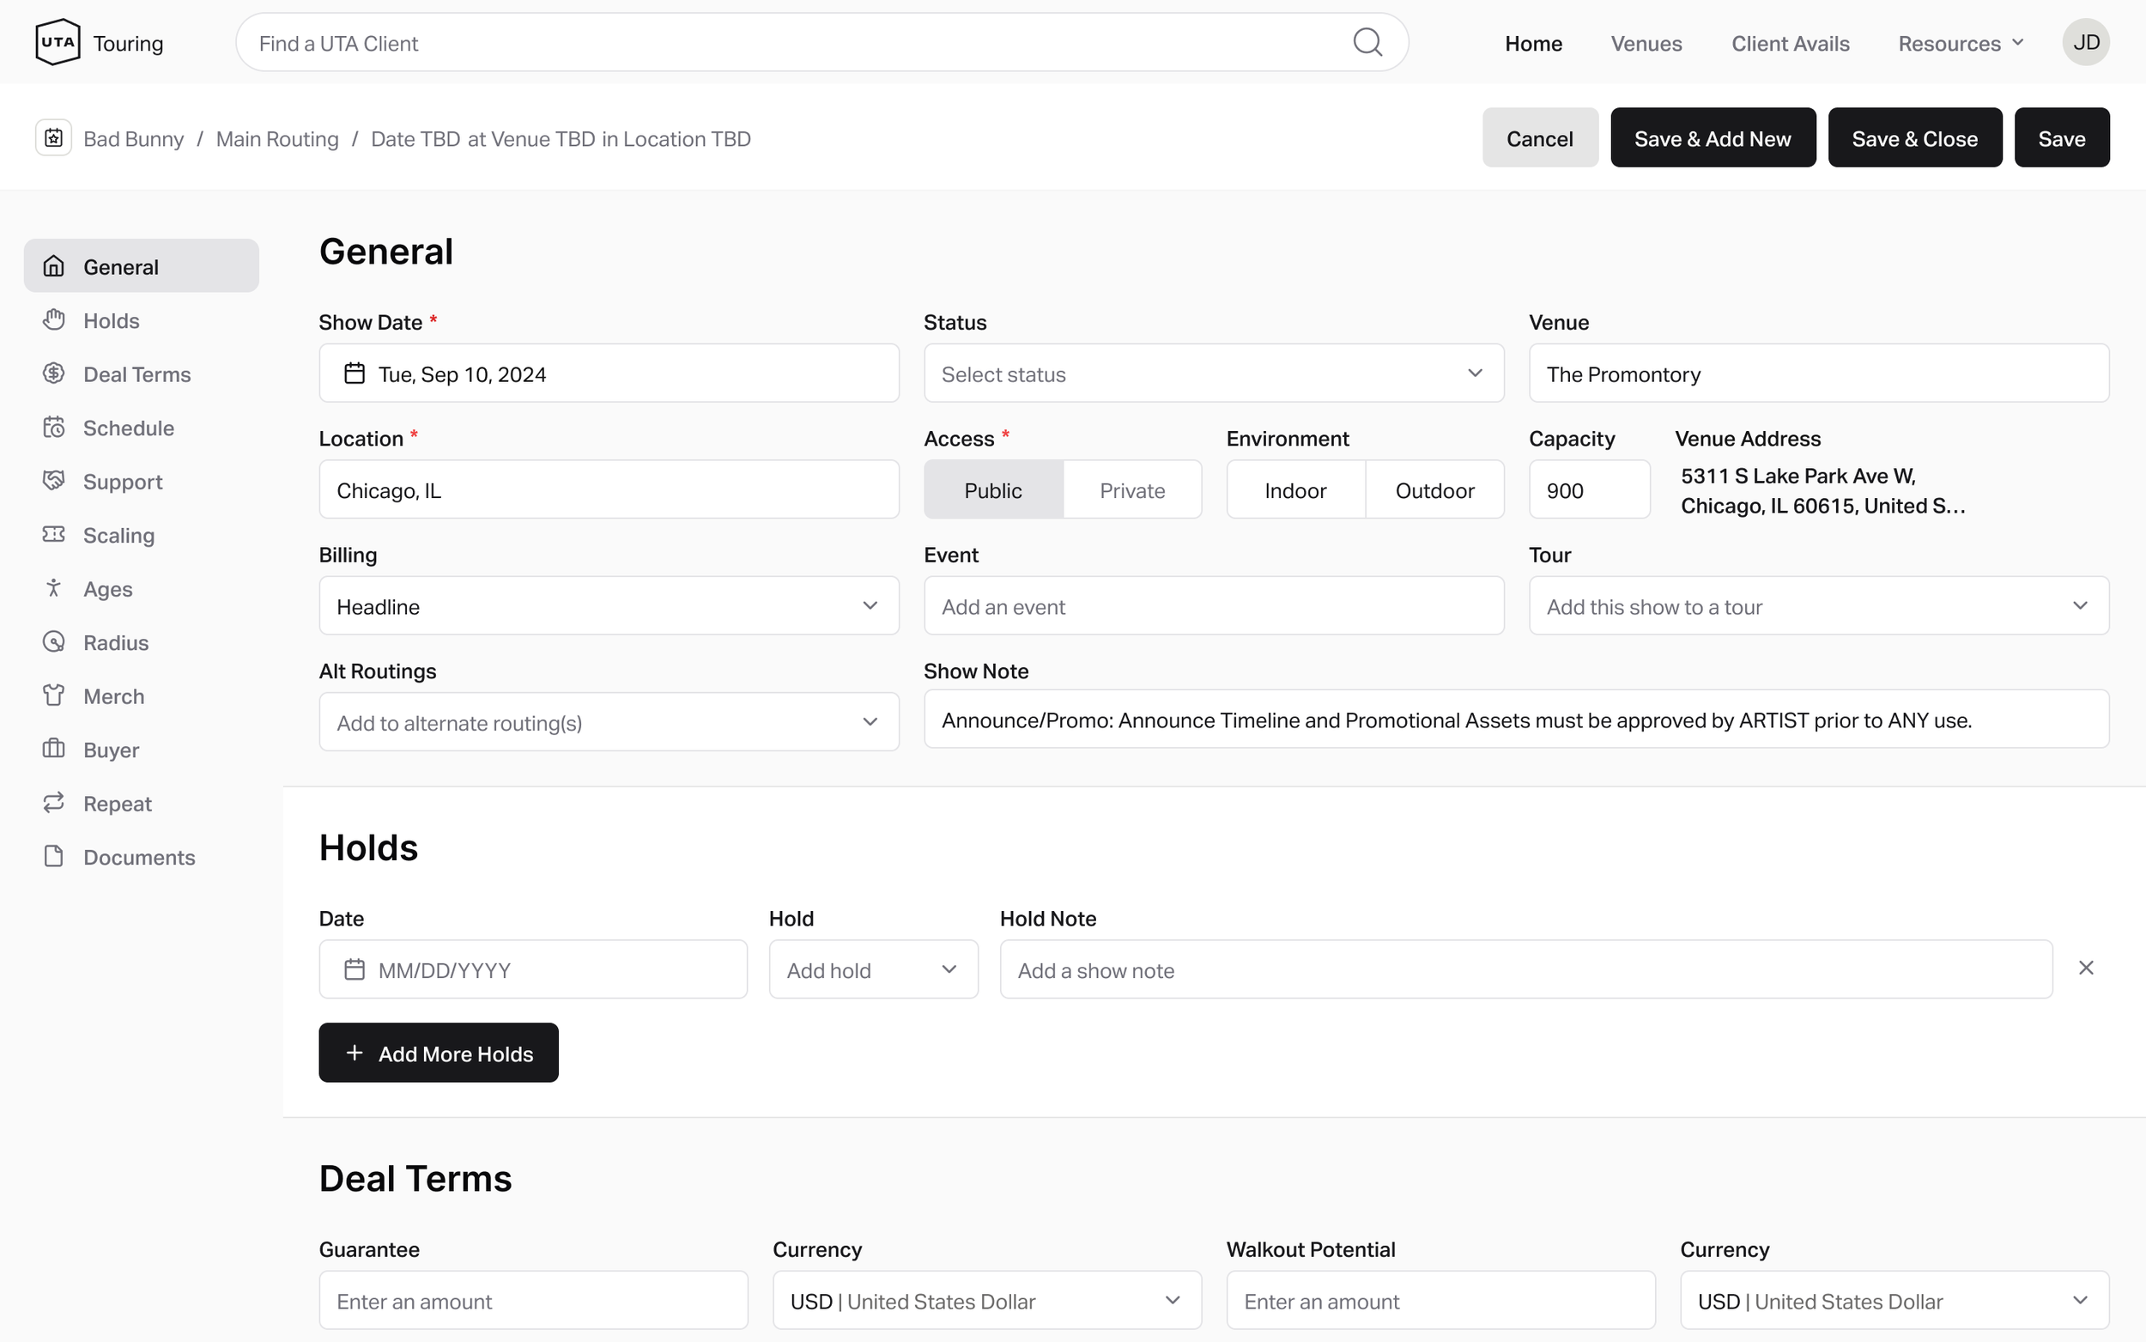Click the Add More Holds button
This screenshot has height=1342, width=2146.
tap(439, 1053)
